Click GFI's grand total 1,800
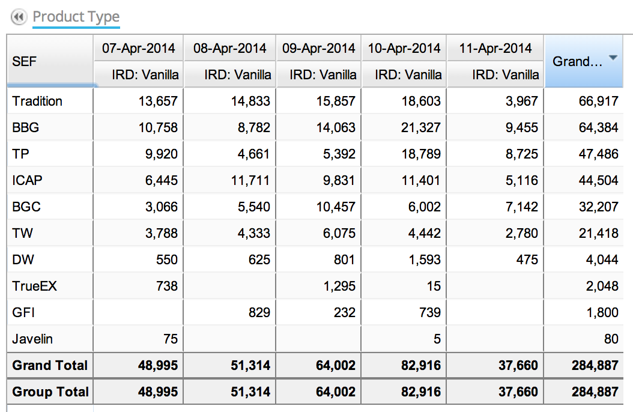 tap(602, 312)
